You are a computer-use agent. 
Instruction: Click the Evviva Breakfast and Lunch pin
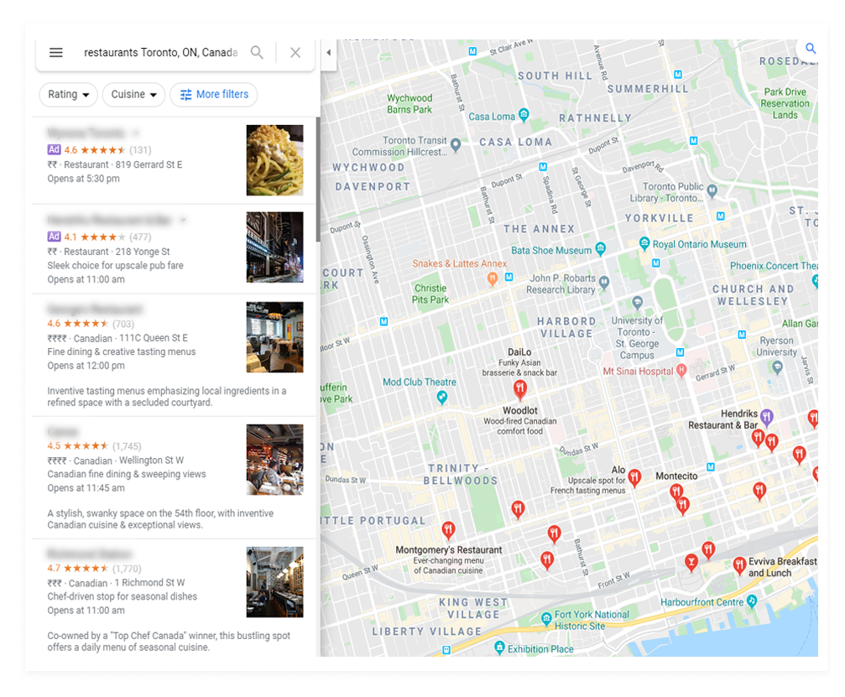[739, 565]
